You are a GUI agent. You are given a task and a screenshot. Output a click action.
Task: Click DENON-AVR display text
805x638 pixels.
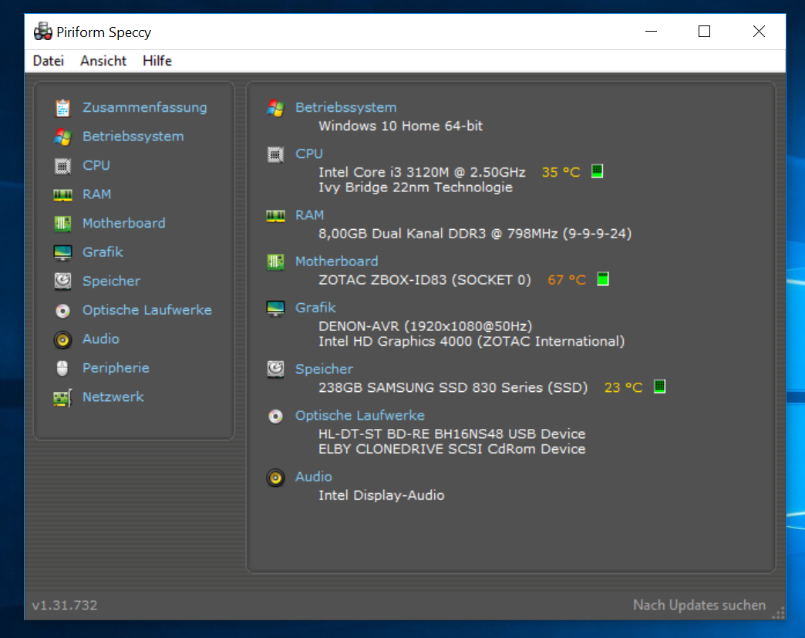pyautogui.click(x=425, y=326)
